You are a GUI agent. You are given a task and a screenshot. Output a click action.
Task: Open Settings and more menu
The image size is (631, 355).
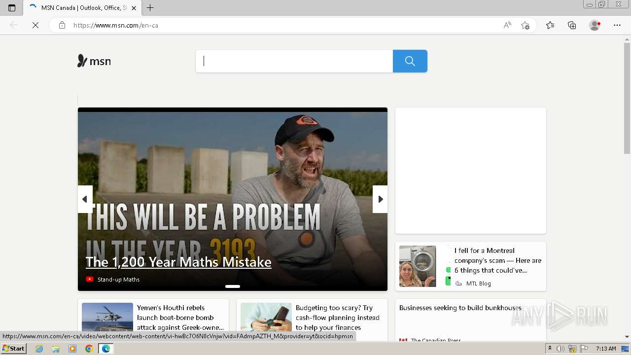tap(617, 25)
